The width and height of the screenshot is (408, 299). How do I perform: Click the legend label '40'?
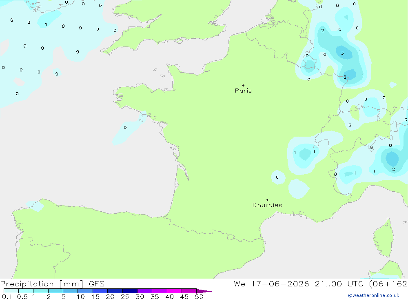[170, 297]
